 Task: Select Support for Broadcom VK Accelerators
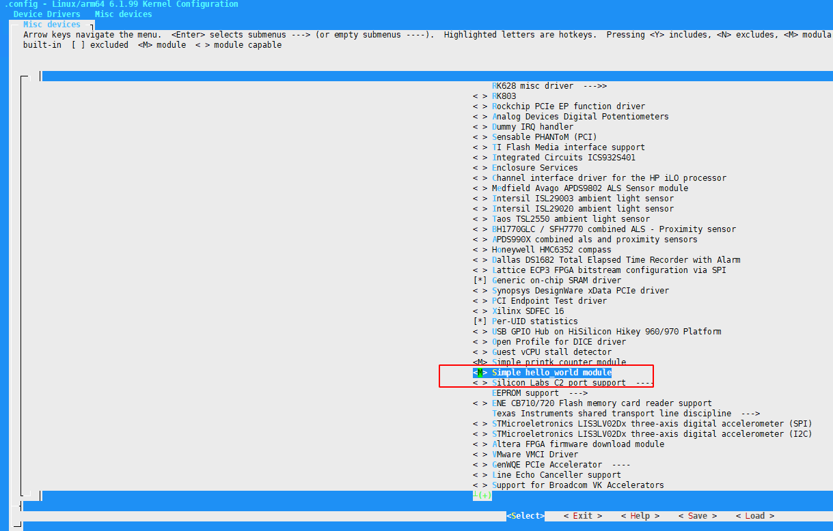(578, 485)
